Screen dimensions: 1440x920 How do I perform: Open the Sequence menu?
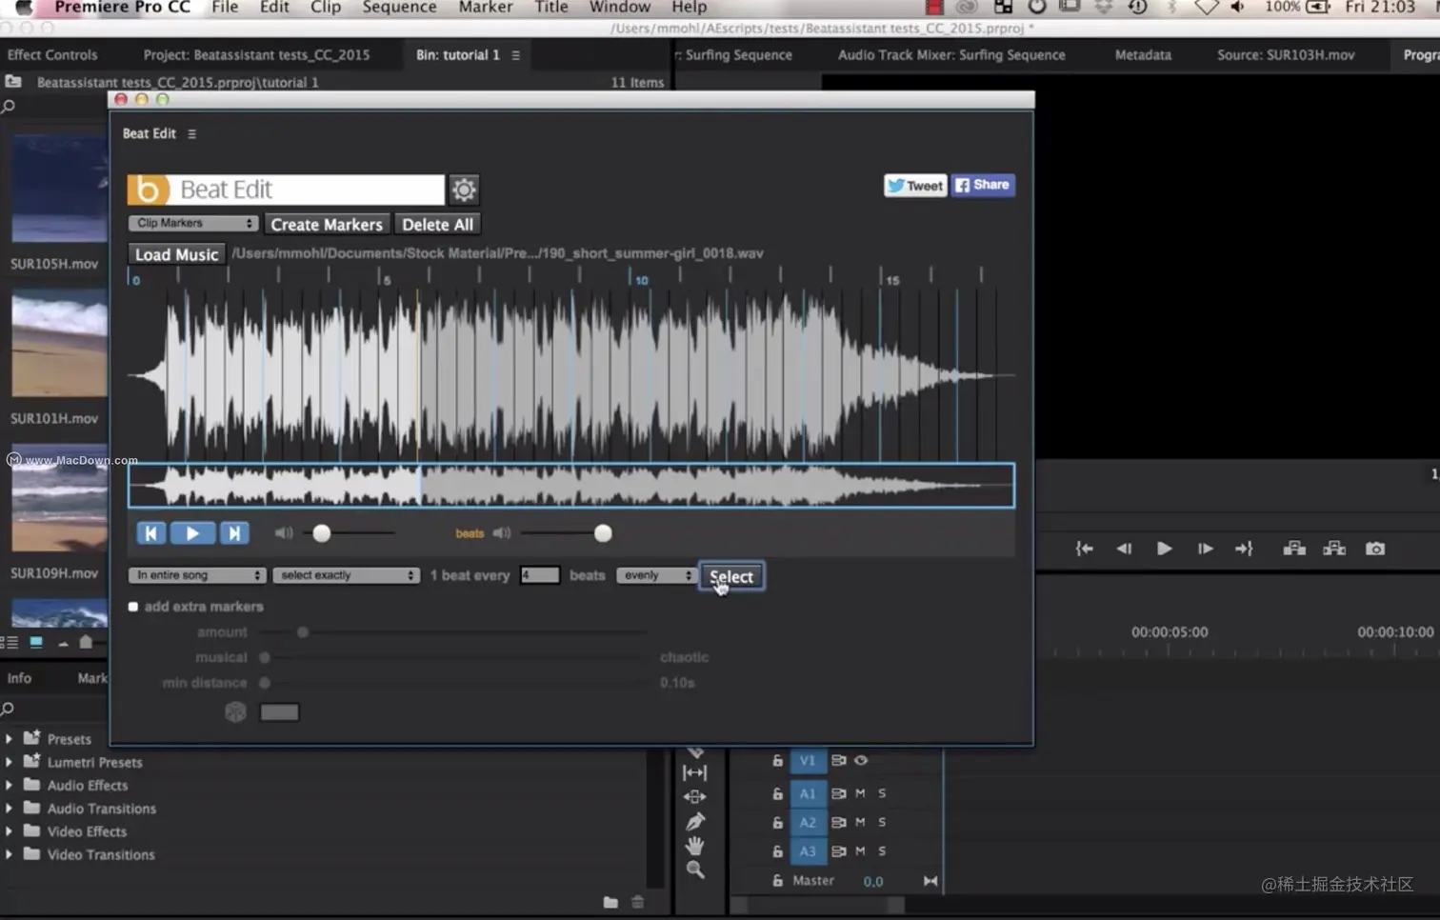click(399, 8)
